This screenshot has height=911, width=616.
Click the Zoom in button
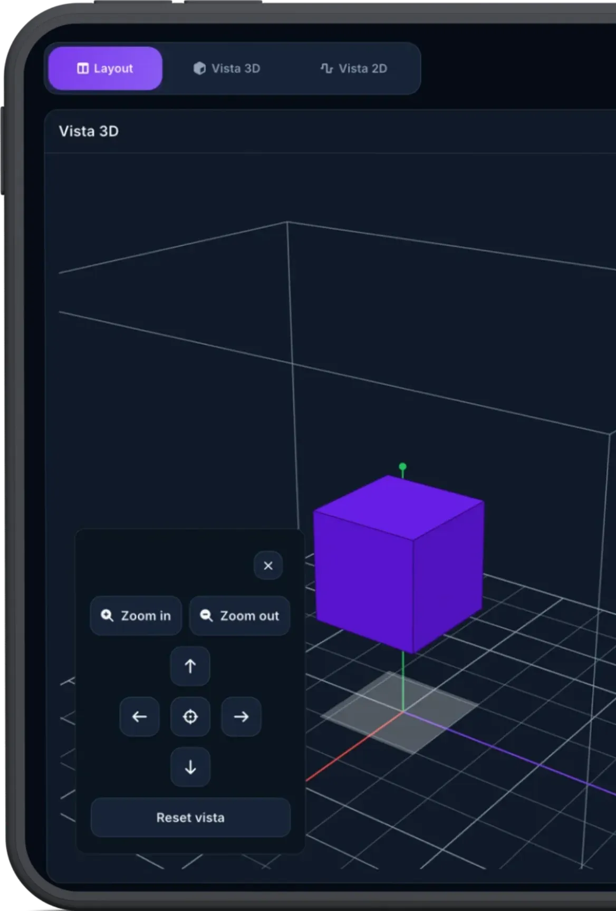(136, 616)
